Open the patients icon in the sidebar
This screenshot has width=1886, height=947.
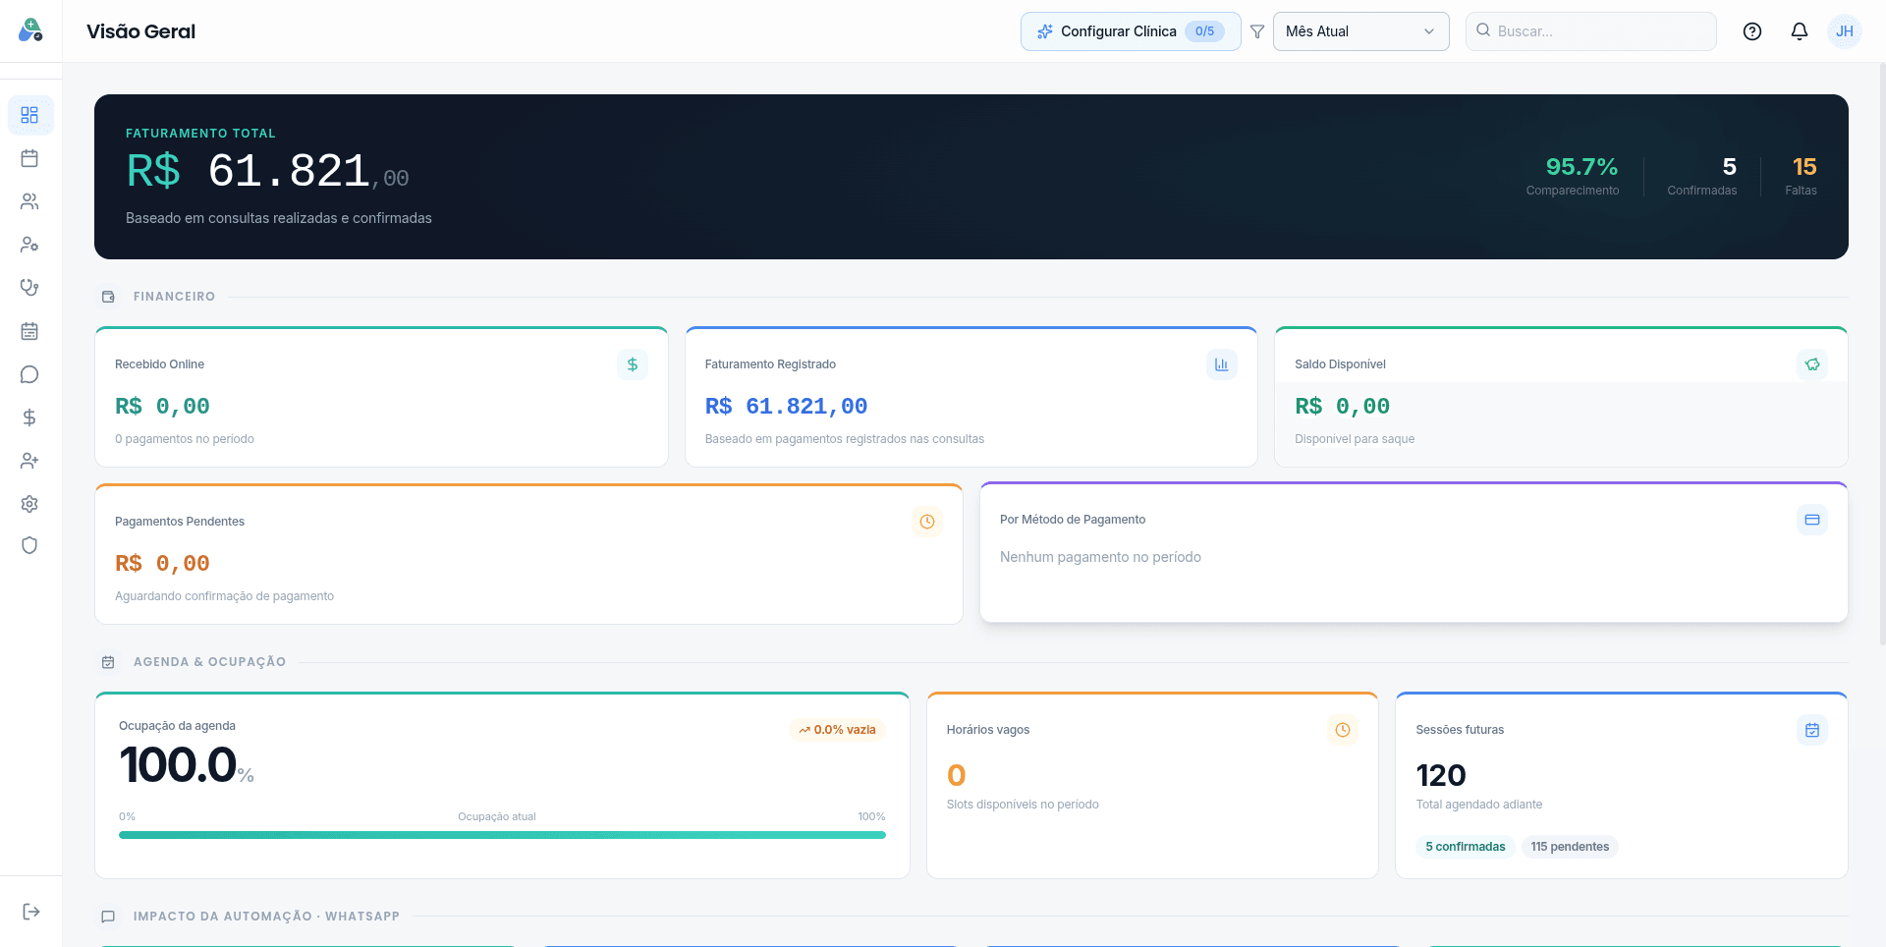[x=29, y=201]
